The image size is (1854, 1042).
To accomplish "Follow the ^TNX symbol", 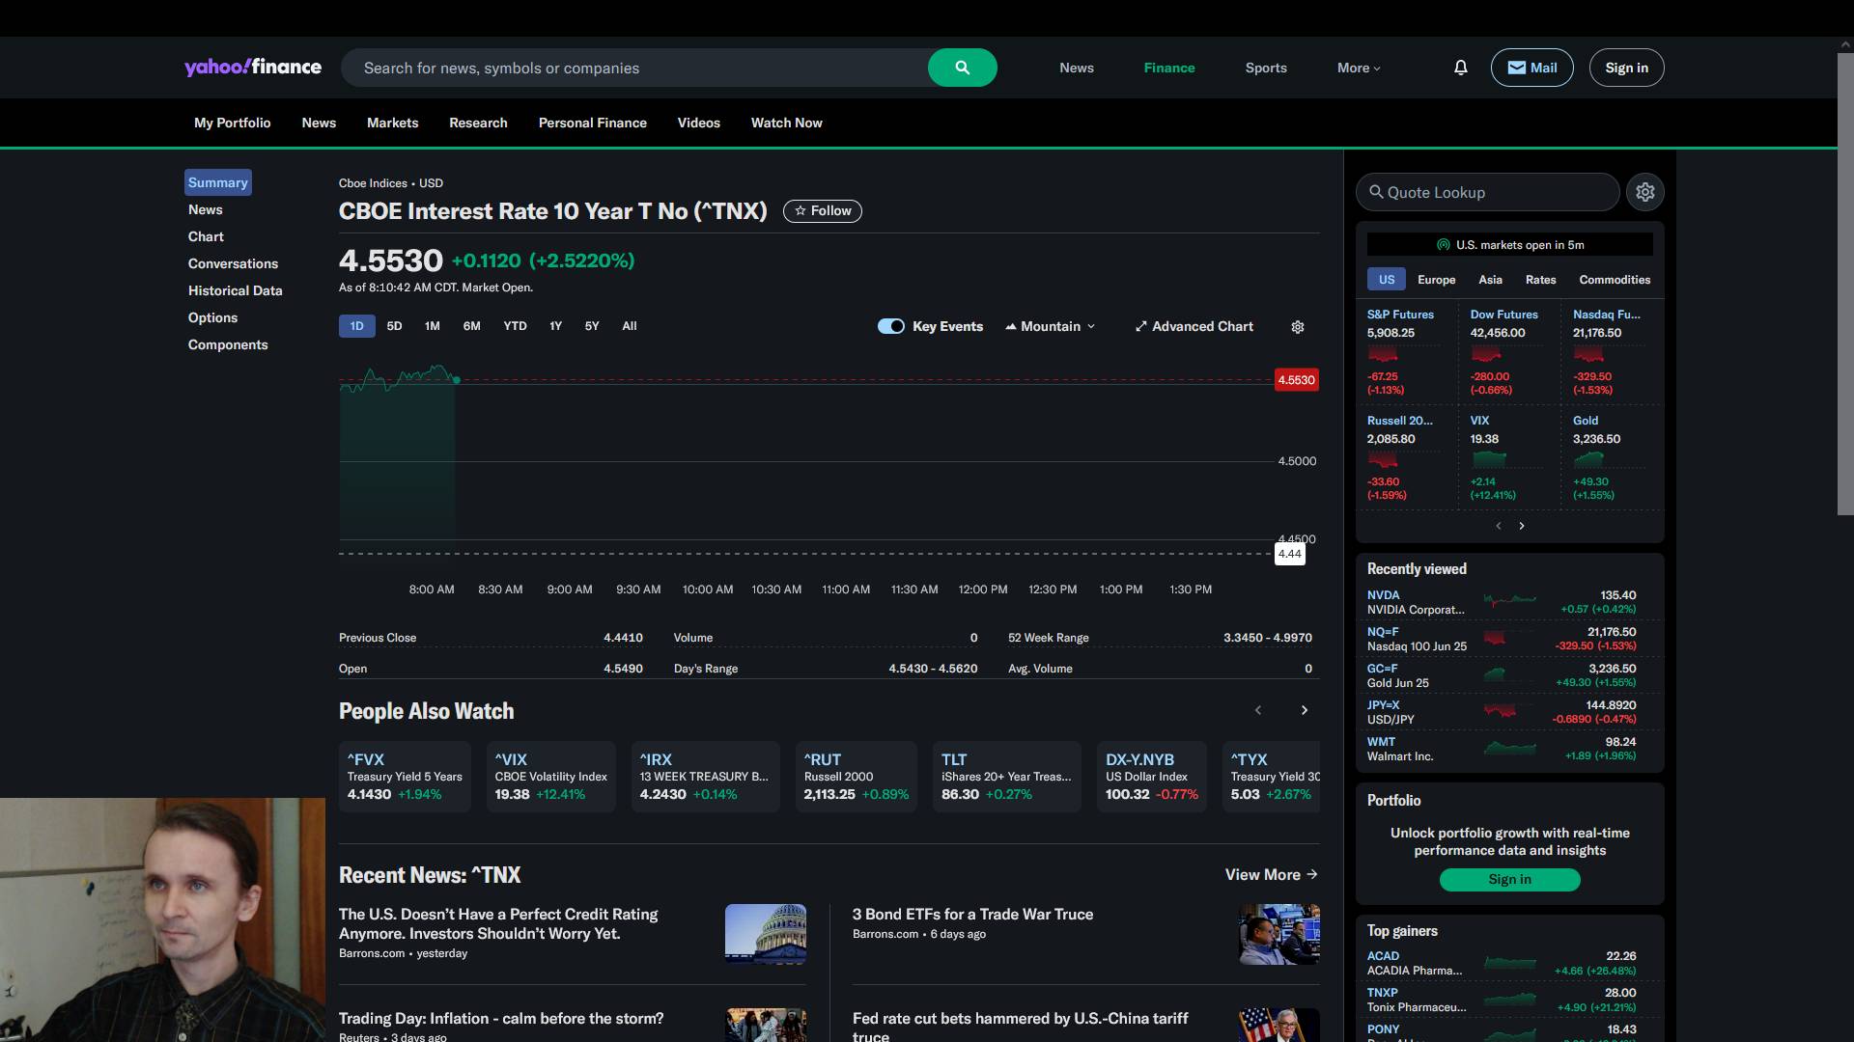I will (822, 211).
